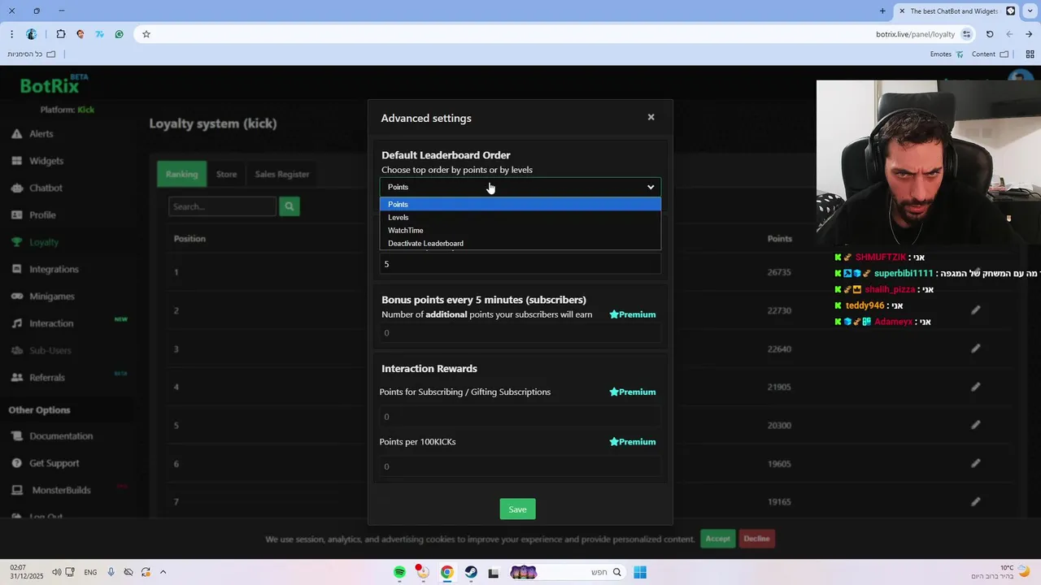Edit the row with 19605 points
This screenshot has width=1041, height=585.
click(976, 463)
